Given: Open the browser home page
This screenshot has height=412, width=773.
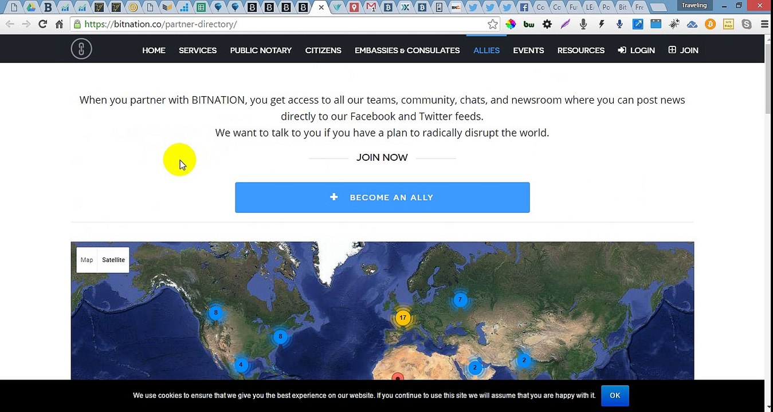Looking at the screenshot, I should pyautogui.click(x=59, y=24).
